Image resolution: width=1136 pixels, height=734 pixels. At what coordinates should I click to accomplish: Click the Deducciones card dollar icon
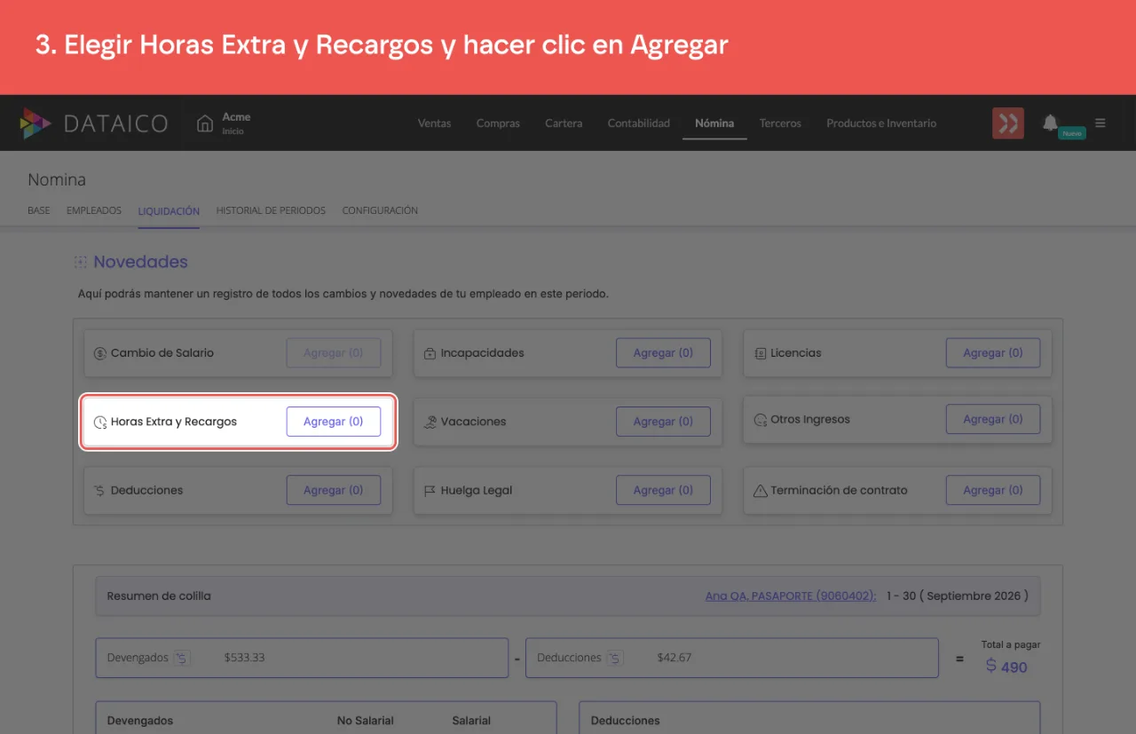tap(100, 491)
